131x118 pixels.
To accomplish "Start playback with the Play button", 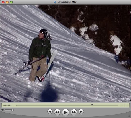I will 65,112.
